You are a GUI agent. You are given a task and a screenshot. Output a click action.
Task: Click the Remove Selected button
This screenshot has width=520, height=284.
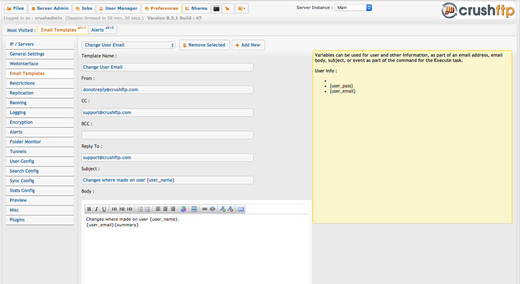[204, 45]
